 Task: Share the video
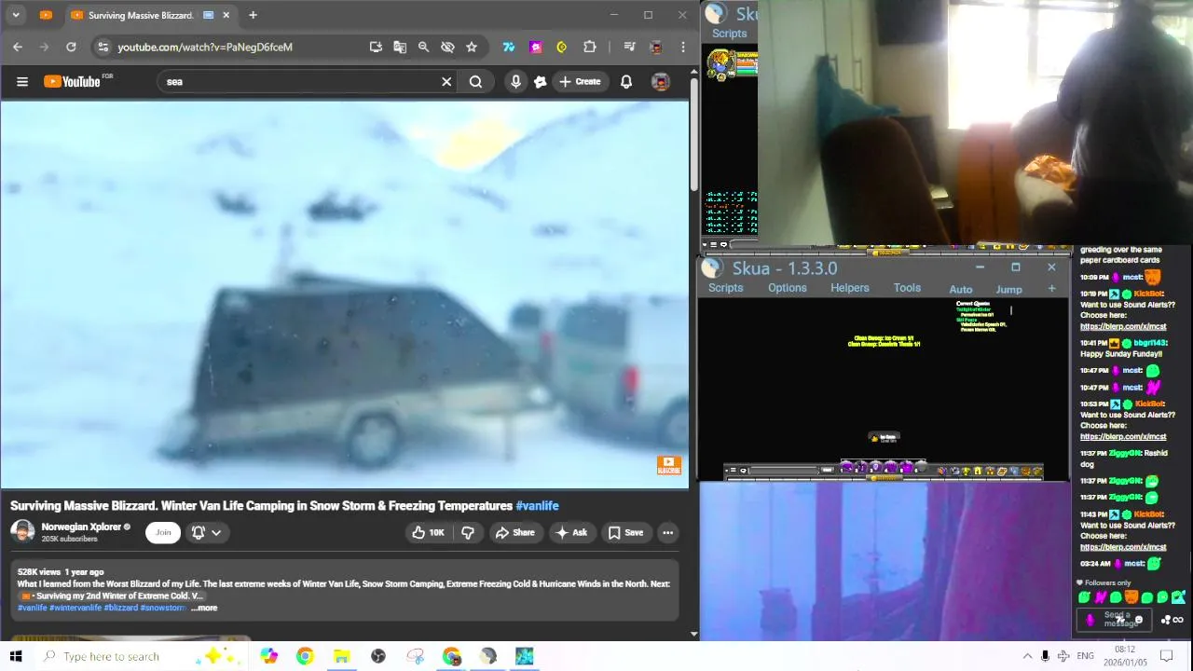(515, 532)
